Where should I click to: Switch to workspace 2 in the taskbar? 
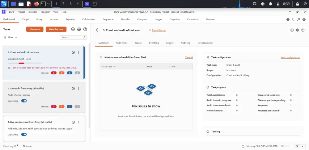(x=63, y=4)
